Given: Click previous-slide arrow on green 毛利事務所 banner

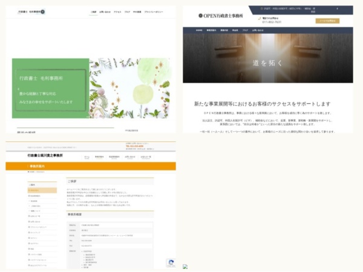Looking at the screenshot, I should click(x=19, y=89).
